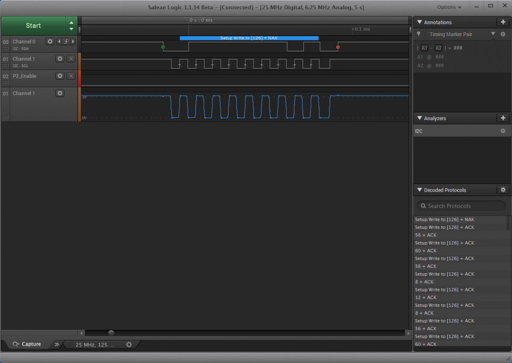Screen dimensions: 512x363
Task: Click the horizontal scrollbar left arrow
Action: (x=82, y=333)
